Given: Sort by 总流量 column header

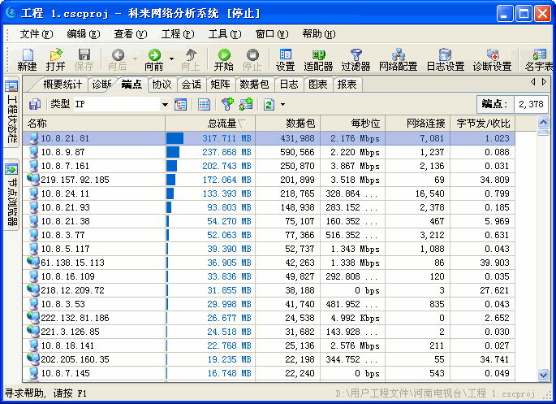Looking at the screenshot, I should (209, 123).
